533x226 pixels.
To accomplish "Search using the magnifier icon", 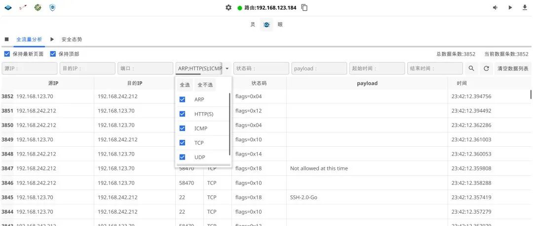I will tap(471, 68).
